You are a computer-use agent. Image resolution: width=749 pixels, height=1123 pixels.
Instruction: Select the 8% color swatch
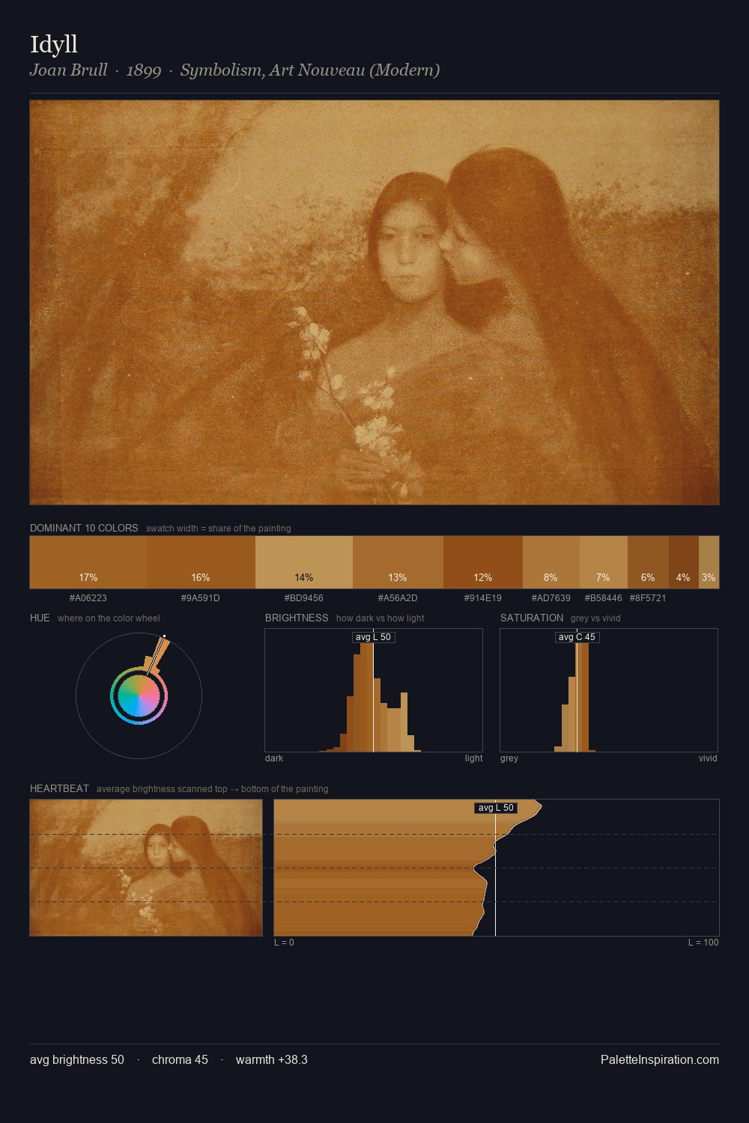click(551, 562)
